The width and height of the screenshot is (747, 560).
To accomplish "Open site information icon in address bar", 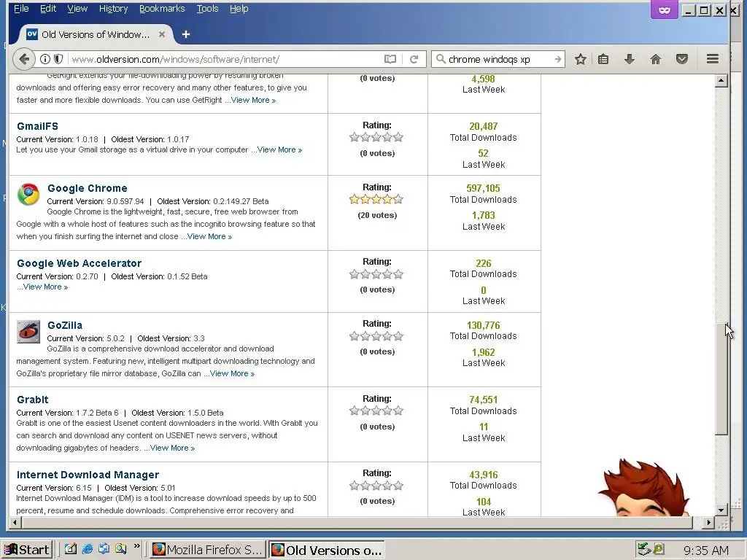I will 45,59.
